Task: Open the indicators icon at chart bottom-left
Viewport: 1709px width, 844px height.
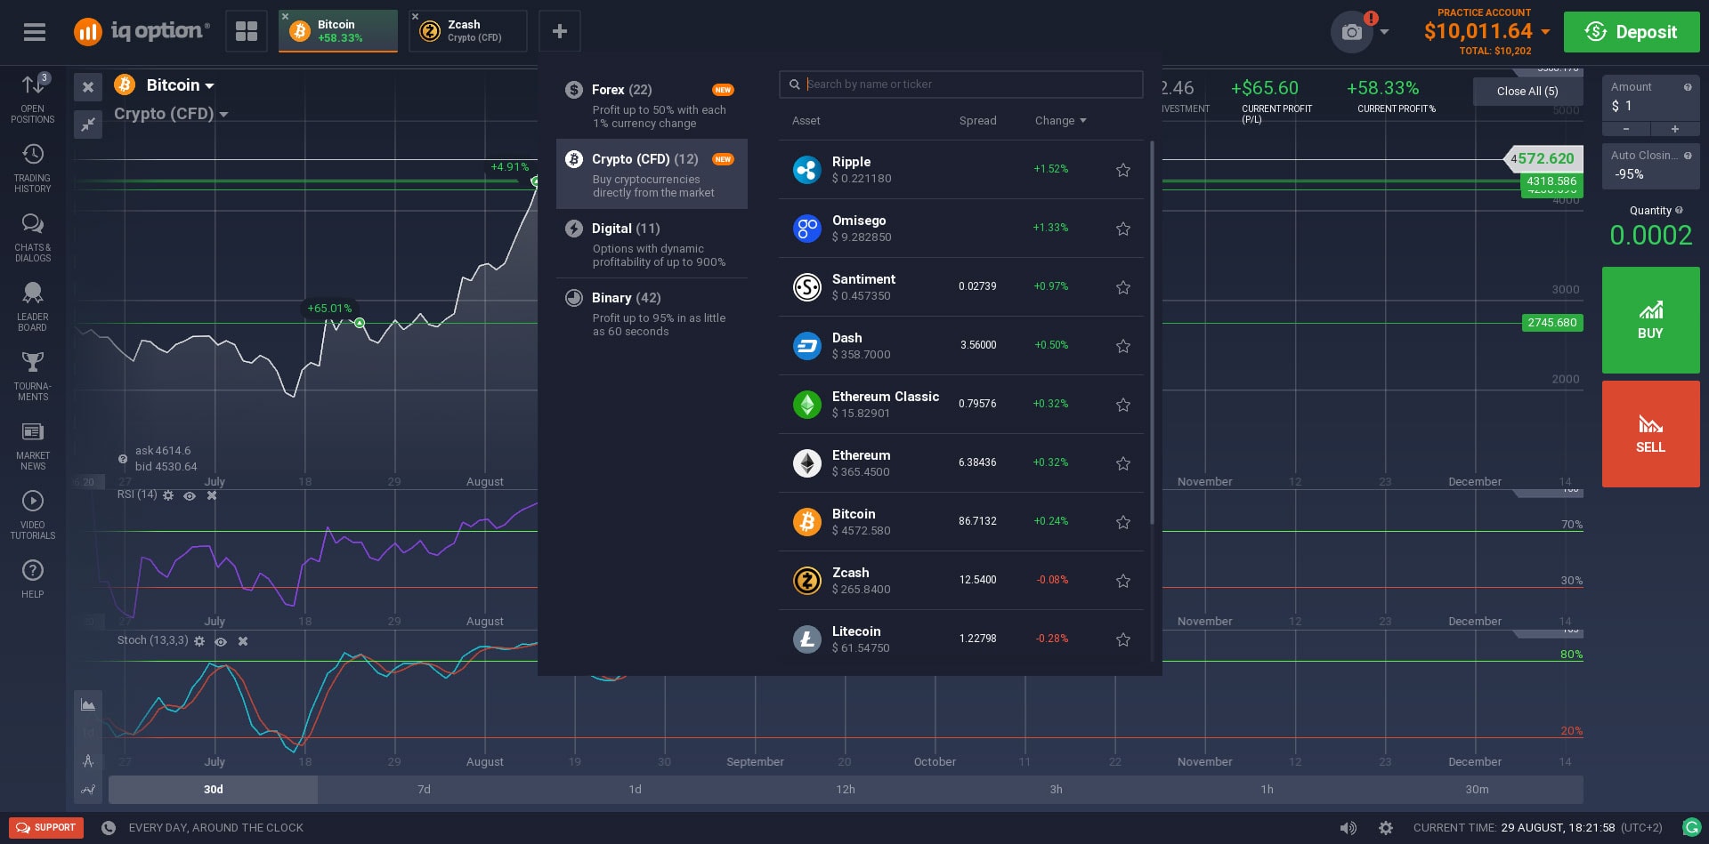Action: (88, 789)
